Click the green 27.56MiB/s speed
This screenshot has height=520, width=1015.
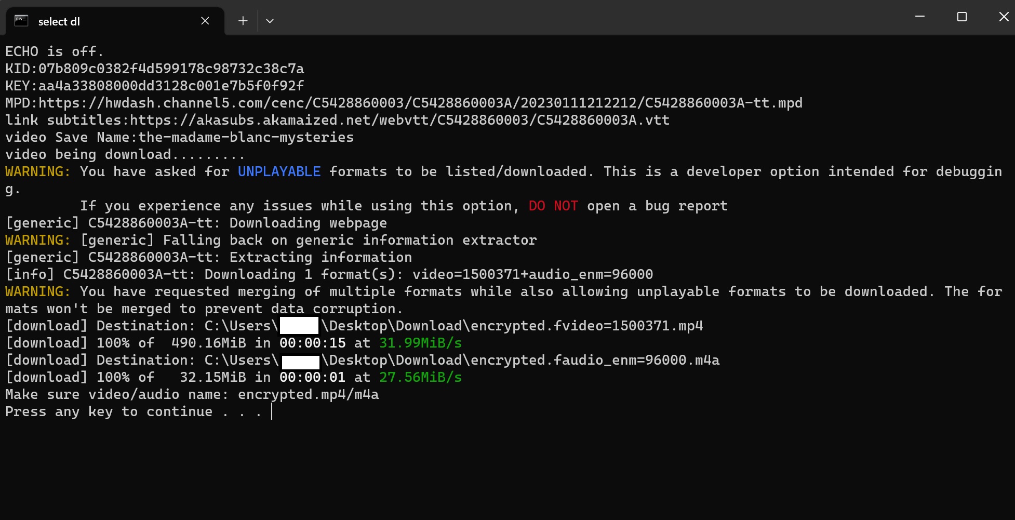click(x=420, y=377)
